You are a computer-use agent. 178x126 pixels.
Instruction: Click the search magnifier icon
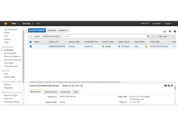coord(31,36)
